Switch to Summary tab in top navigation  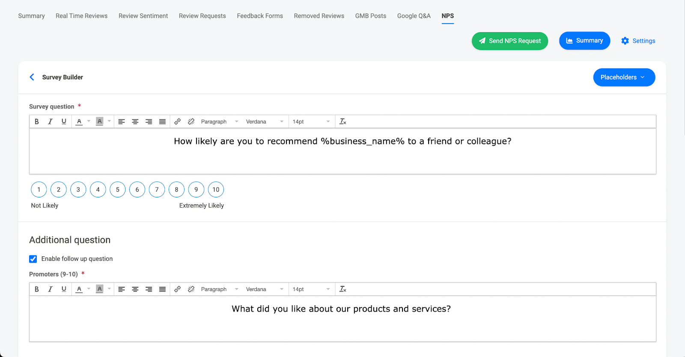point(31,16)
